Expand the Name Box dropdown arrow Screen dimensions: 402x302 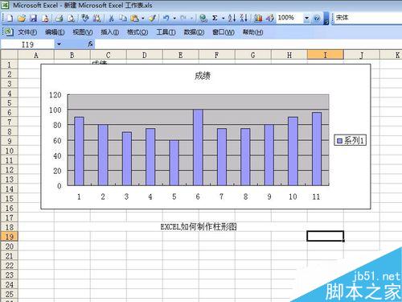[59, 44]
